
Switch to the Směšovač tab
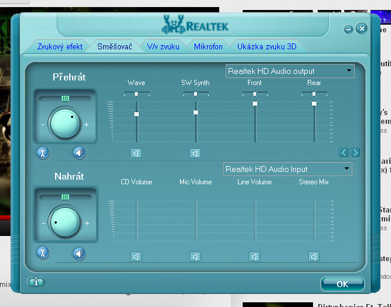pyautogui.click(x=115, y=46)
